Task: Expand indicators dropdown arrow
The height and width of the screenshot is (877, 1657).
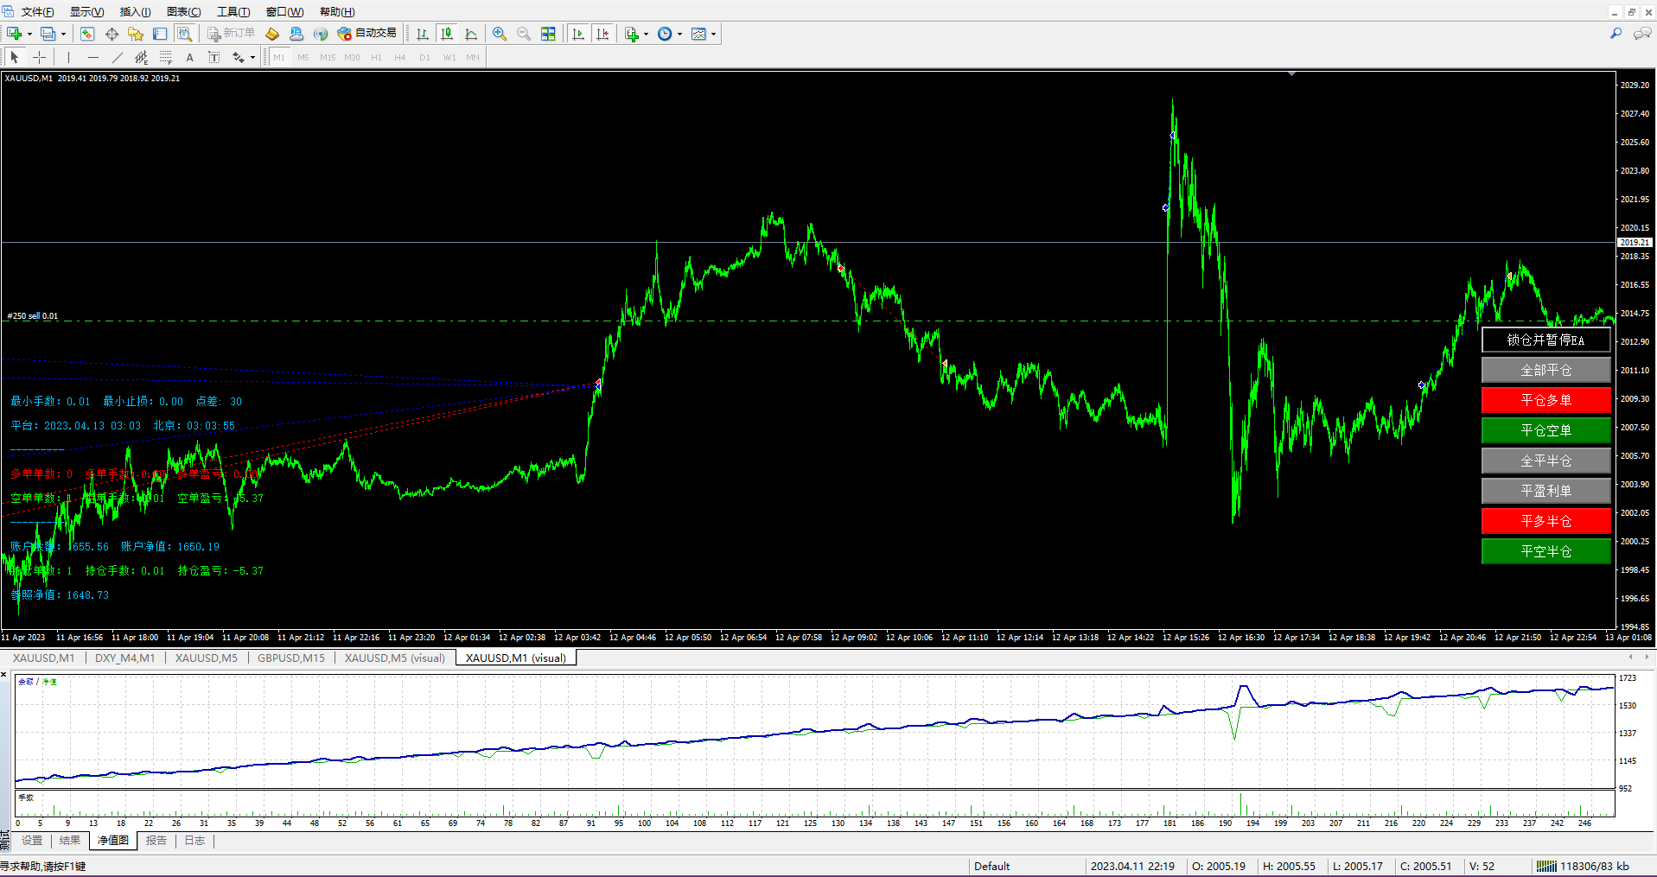Action: [646, 35]
